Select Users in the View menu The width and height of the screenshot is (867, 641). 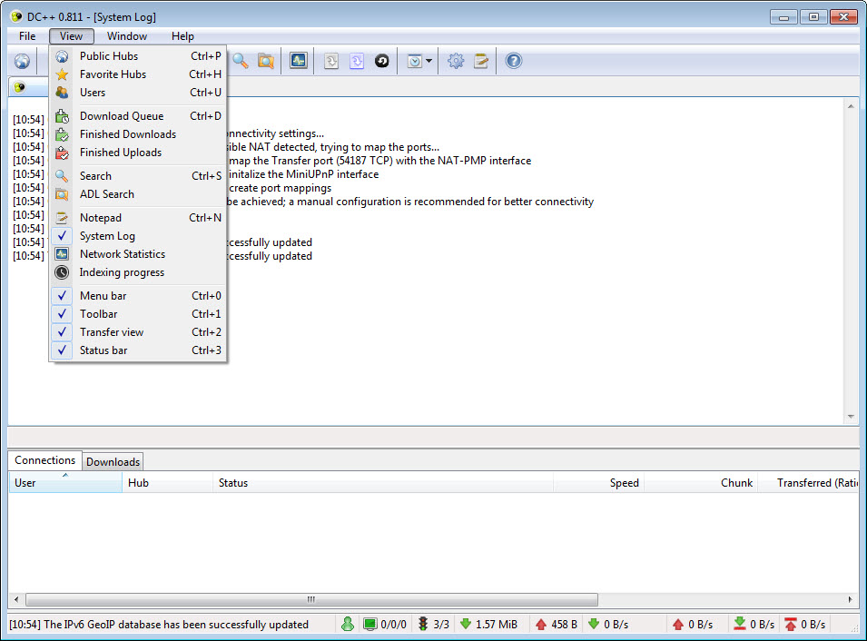click(138, 93)
